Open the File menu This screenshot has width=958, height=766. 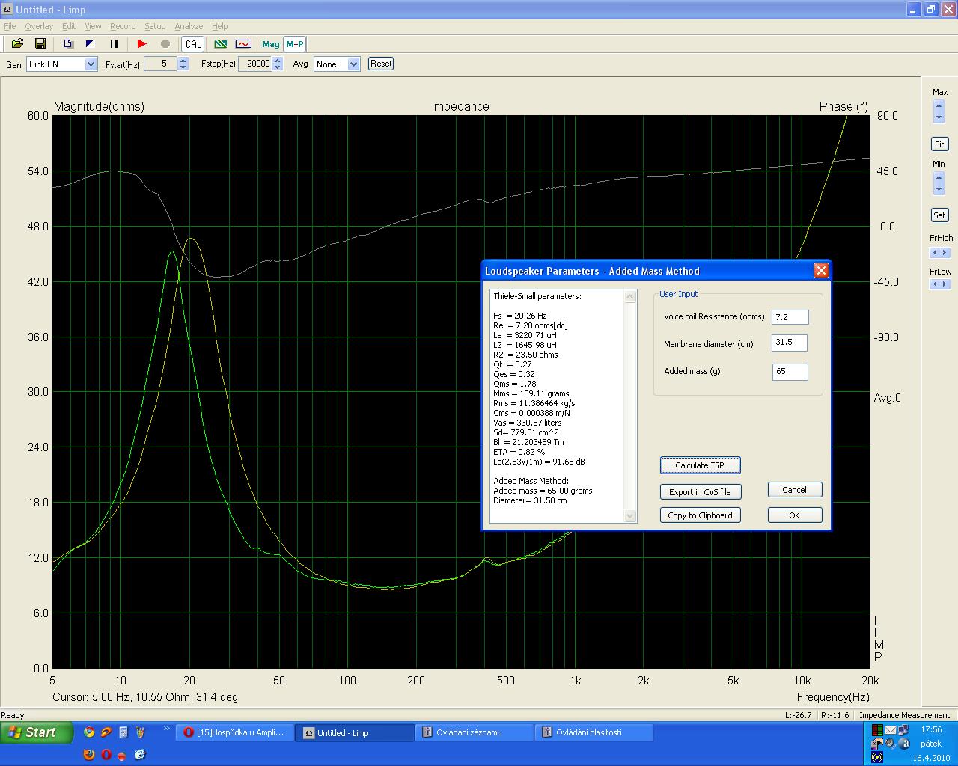[x=10, y=26]
